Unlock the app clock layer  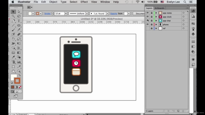[152, 17]
